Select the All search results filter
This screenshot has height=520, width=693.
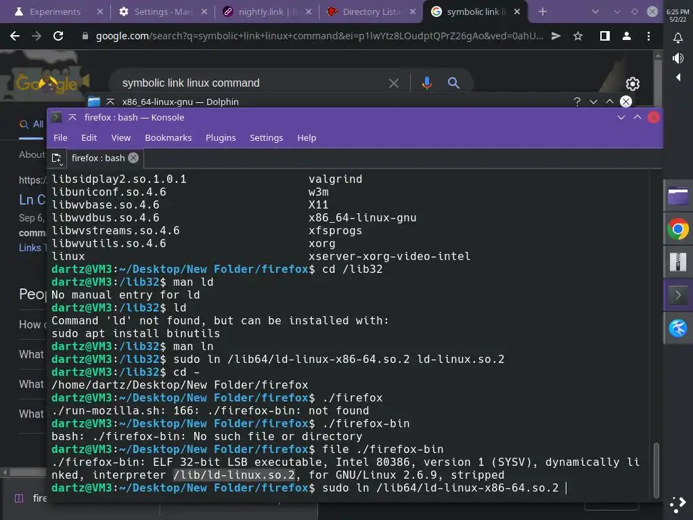31,125
